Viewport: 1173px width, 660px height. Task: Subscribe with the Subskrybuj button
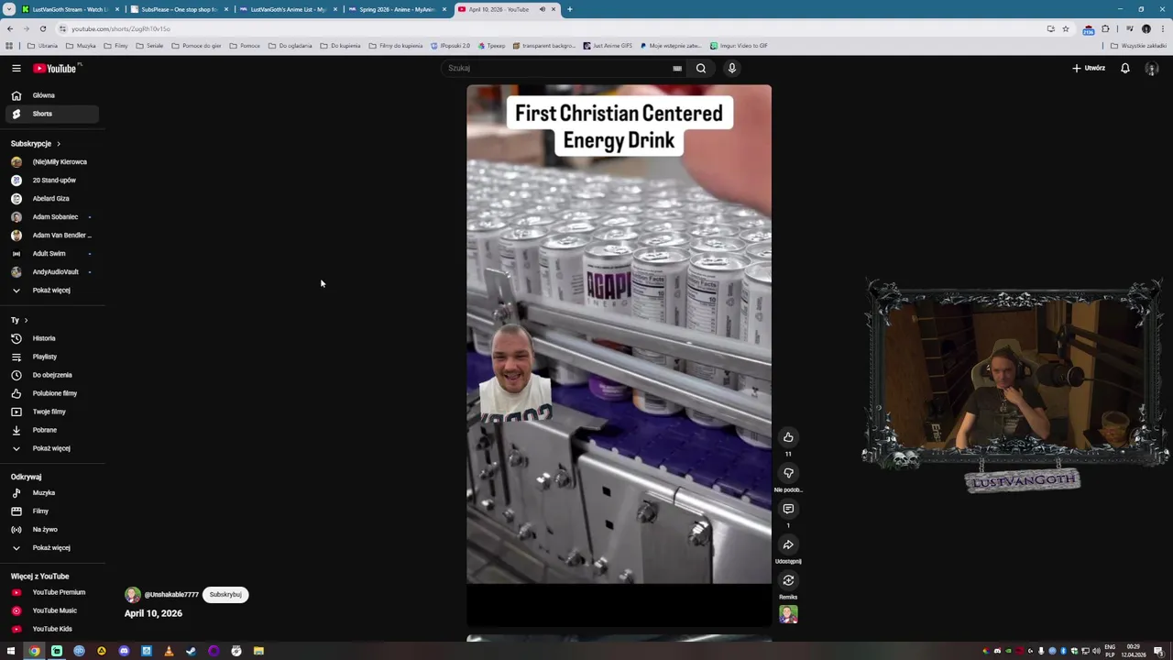click(x=225, y=594)
